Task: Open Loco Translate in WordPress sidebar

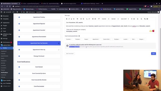Action: tap(7, 83)
